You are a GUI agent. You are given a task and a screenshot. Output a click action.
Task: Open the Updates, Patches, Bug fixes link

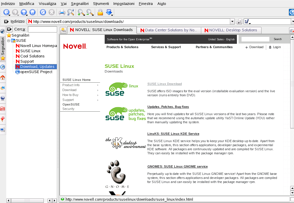tap(168, 107)
